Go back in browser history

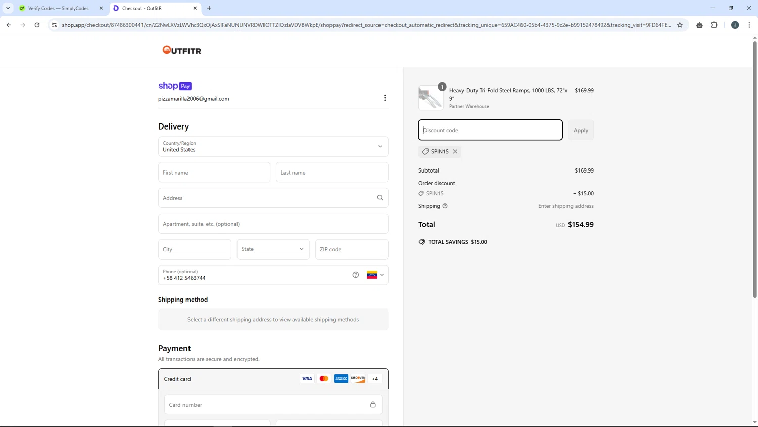pyautogui.click(x=9, y=25)
